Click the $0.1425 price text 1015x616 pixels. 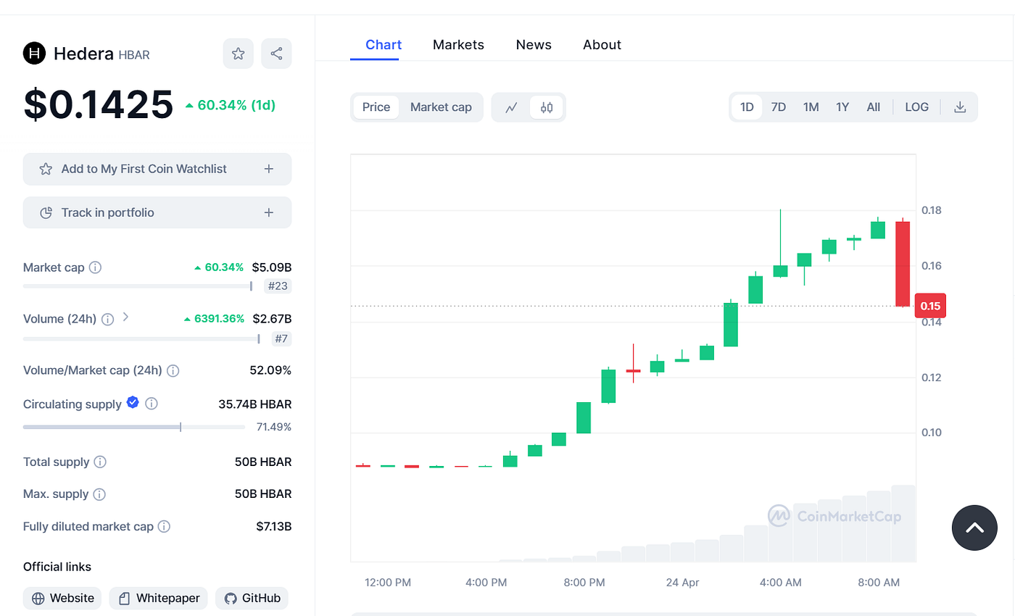[x=99, y=104]
